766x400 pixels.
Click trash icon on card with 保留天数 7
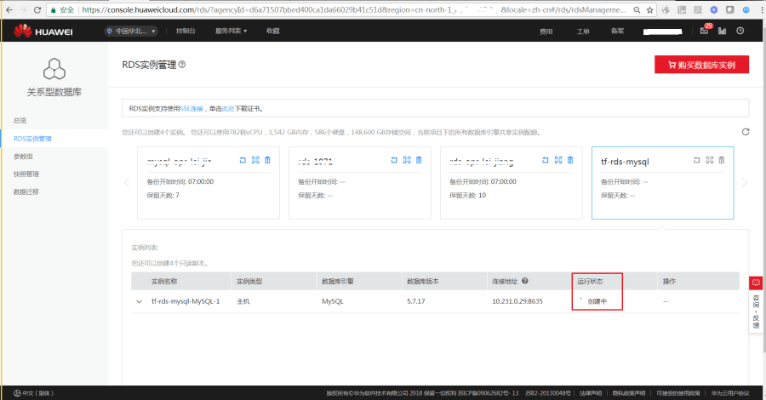click(x=268, y=160)
